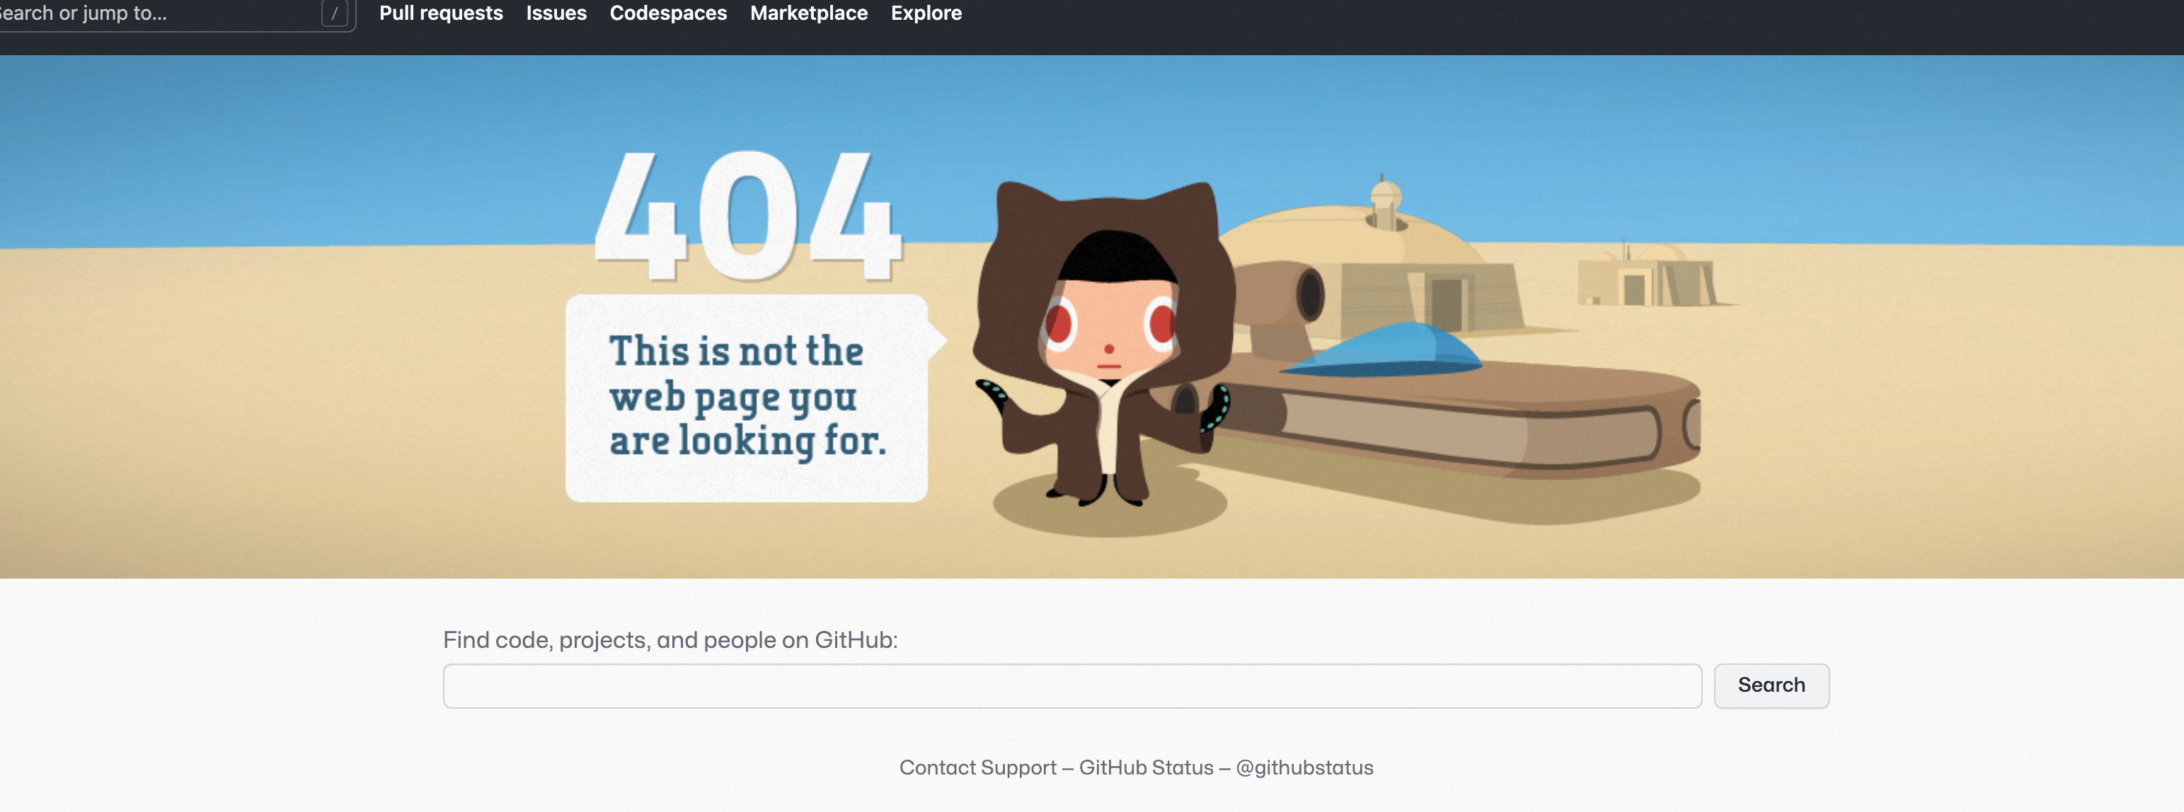Open the @githubstatus link
The height and width of the screenshot is (812, 2184).
1304,767
